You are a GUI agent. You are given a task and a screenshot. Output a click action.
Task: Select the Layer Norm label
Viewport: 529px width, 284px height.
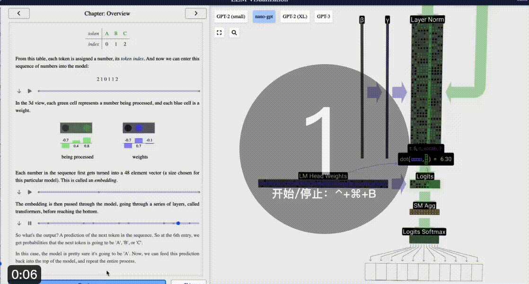(427, 19)
